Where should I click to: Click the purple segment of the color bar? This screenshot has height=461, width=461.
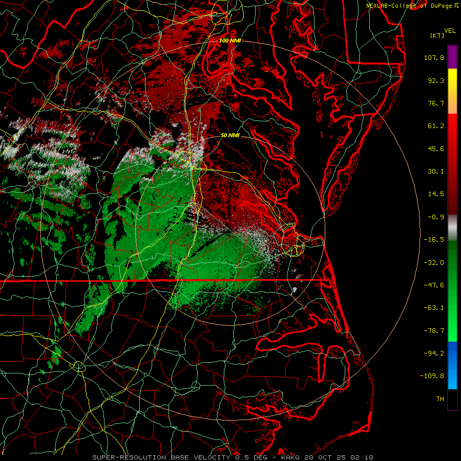click(x=452, y=57)
